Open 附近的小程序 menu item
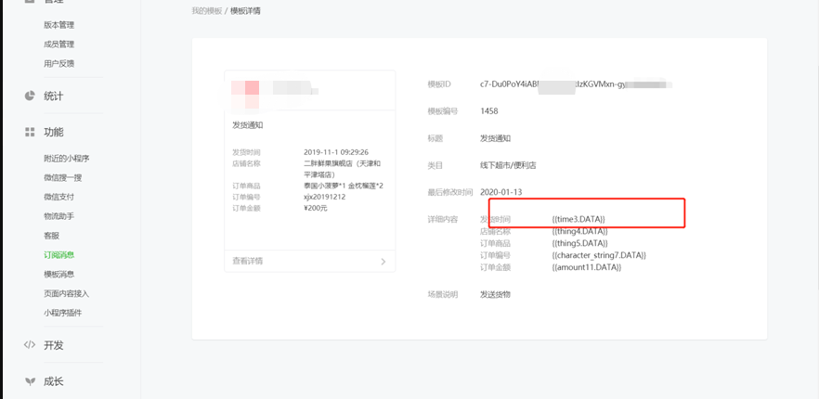Image resolution: width=819 pixels, height=399 pixels. click(x=67, y=159)
